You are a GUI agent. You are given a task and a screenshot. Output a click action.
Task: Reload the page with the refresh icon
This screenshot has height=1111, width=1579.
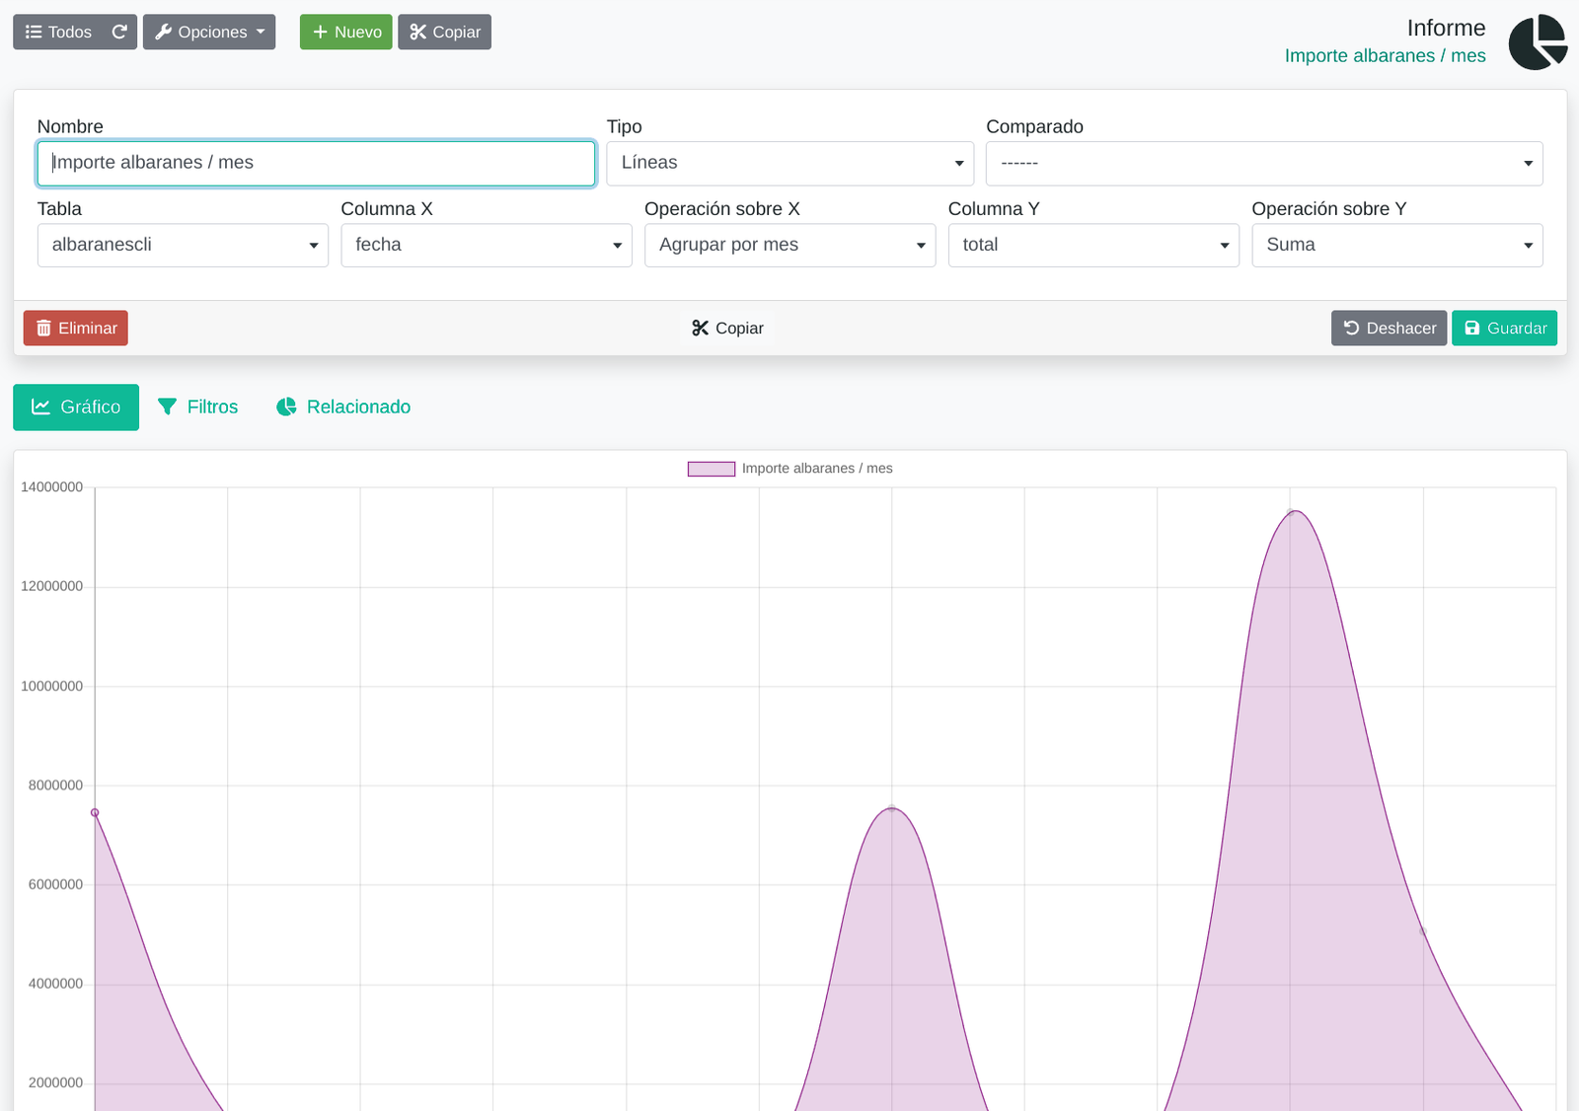pos(119,32)
